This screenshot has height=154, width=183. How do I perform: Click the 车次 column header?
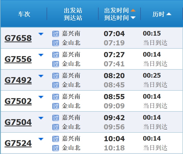24,14
